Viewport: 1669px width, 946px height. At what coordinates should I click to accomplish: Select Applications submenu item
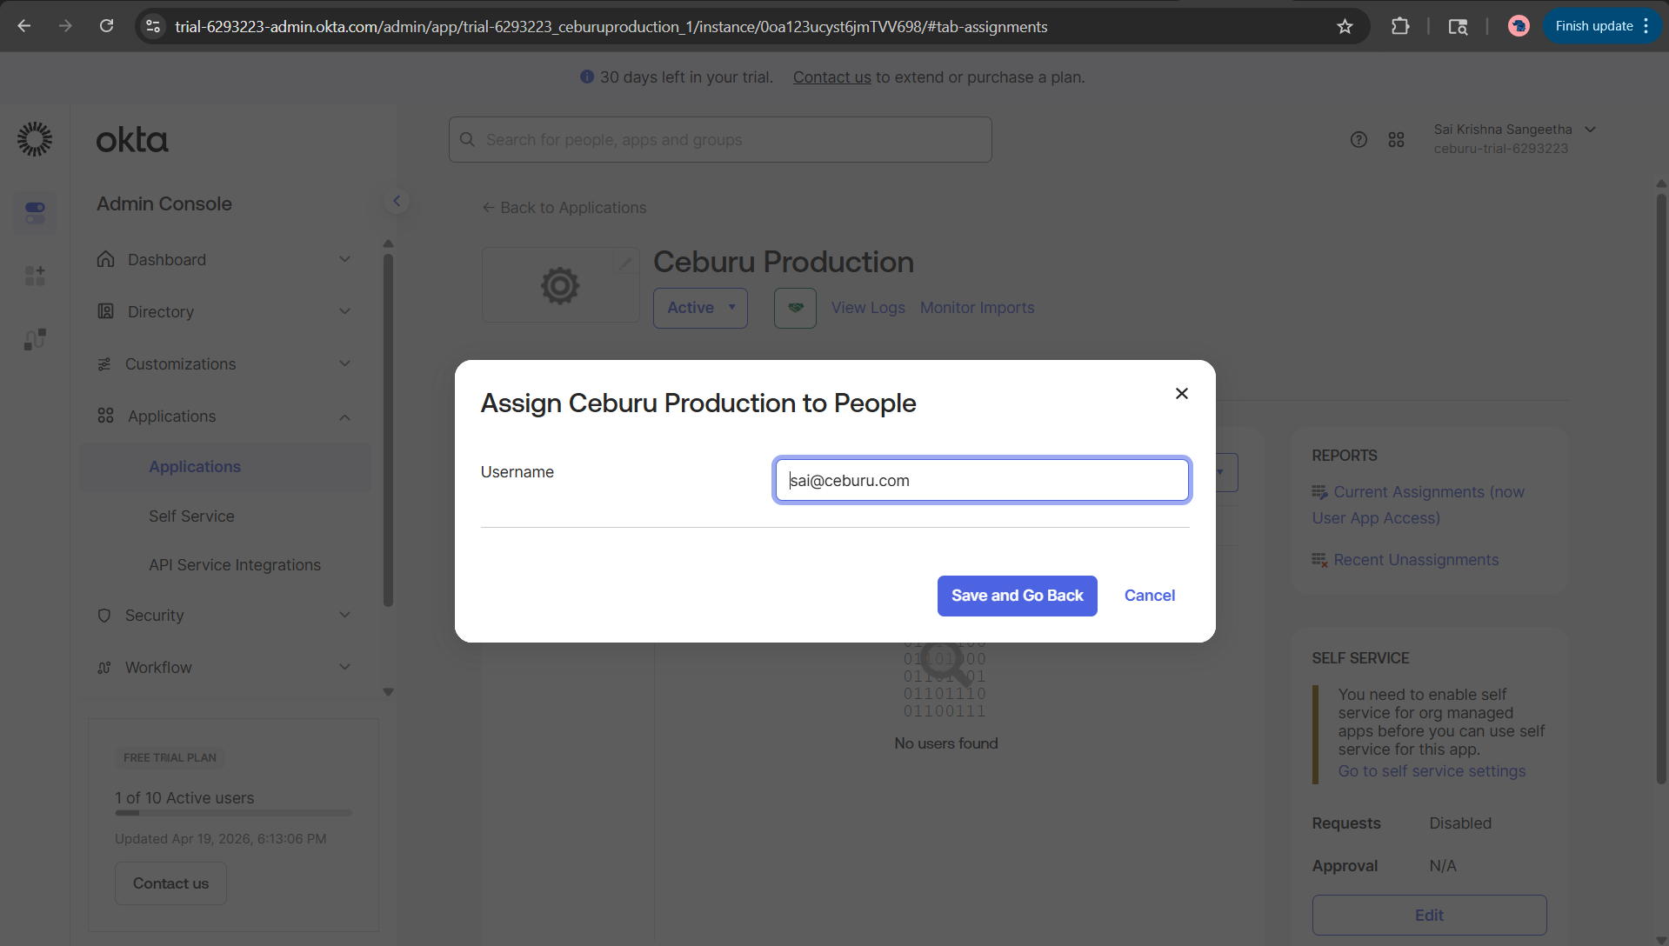click(x=224, y=467)
